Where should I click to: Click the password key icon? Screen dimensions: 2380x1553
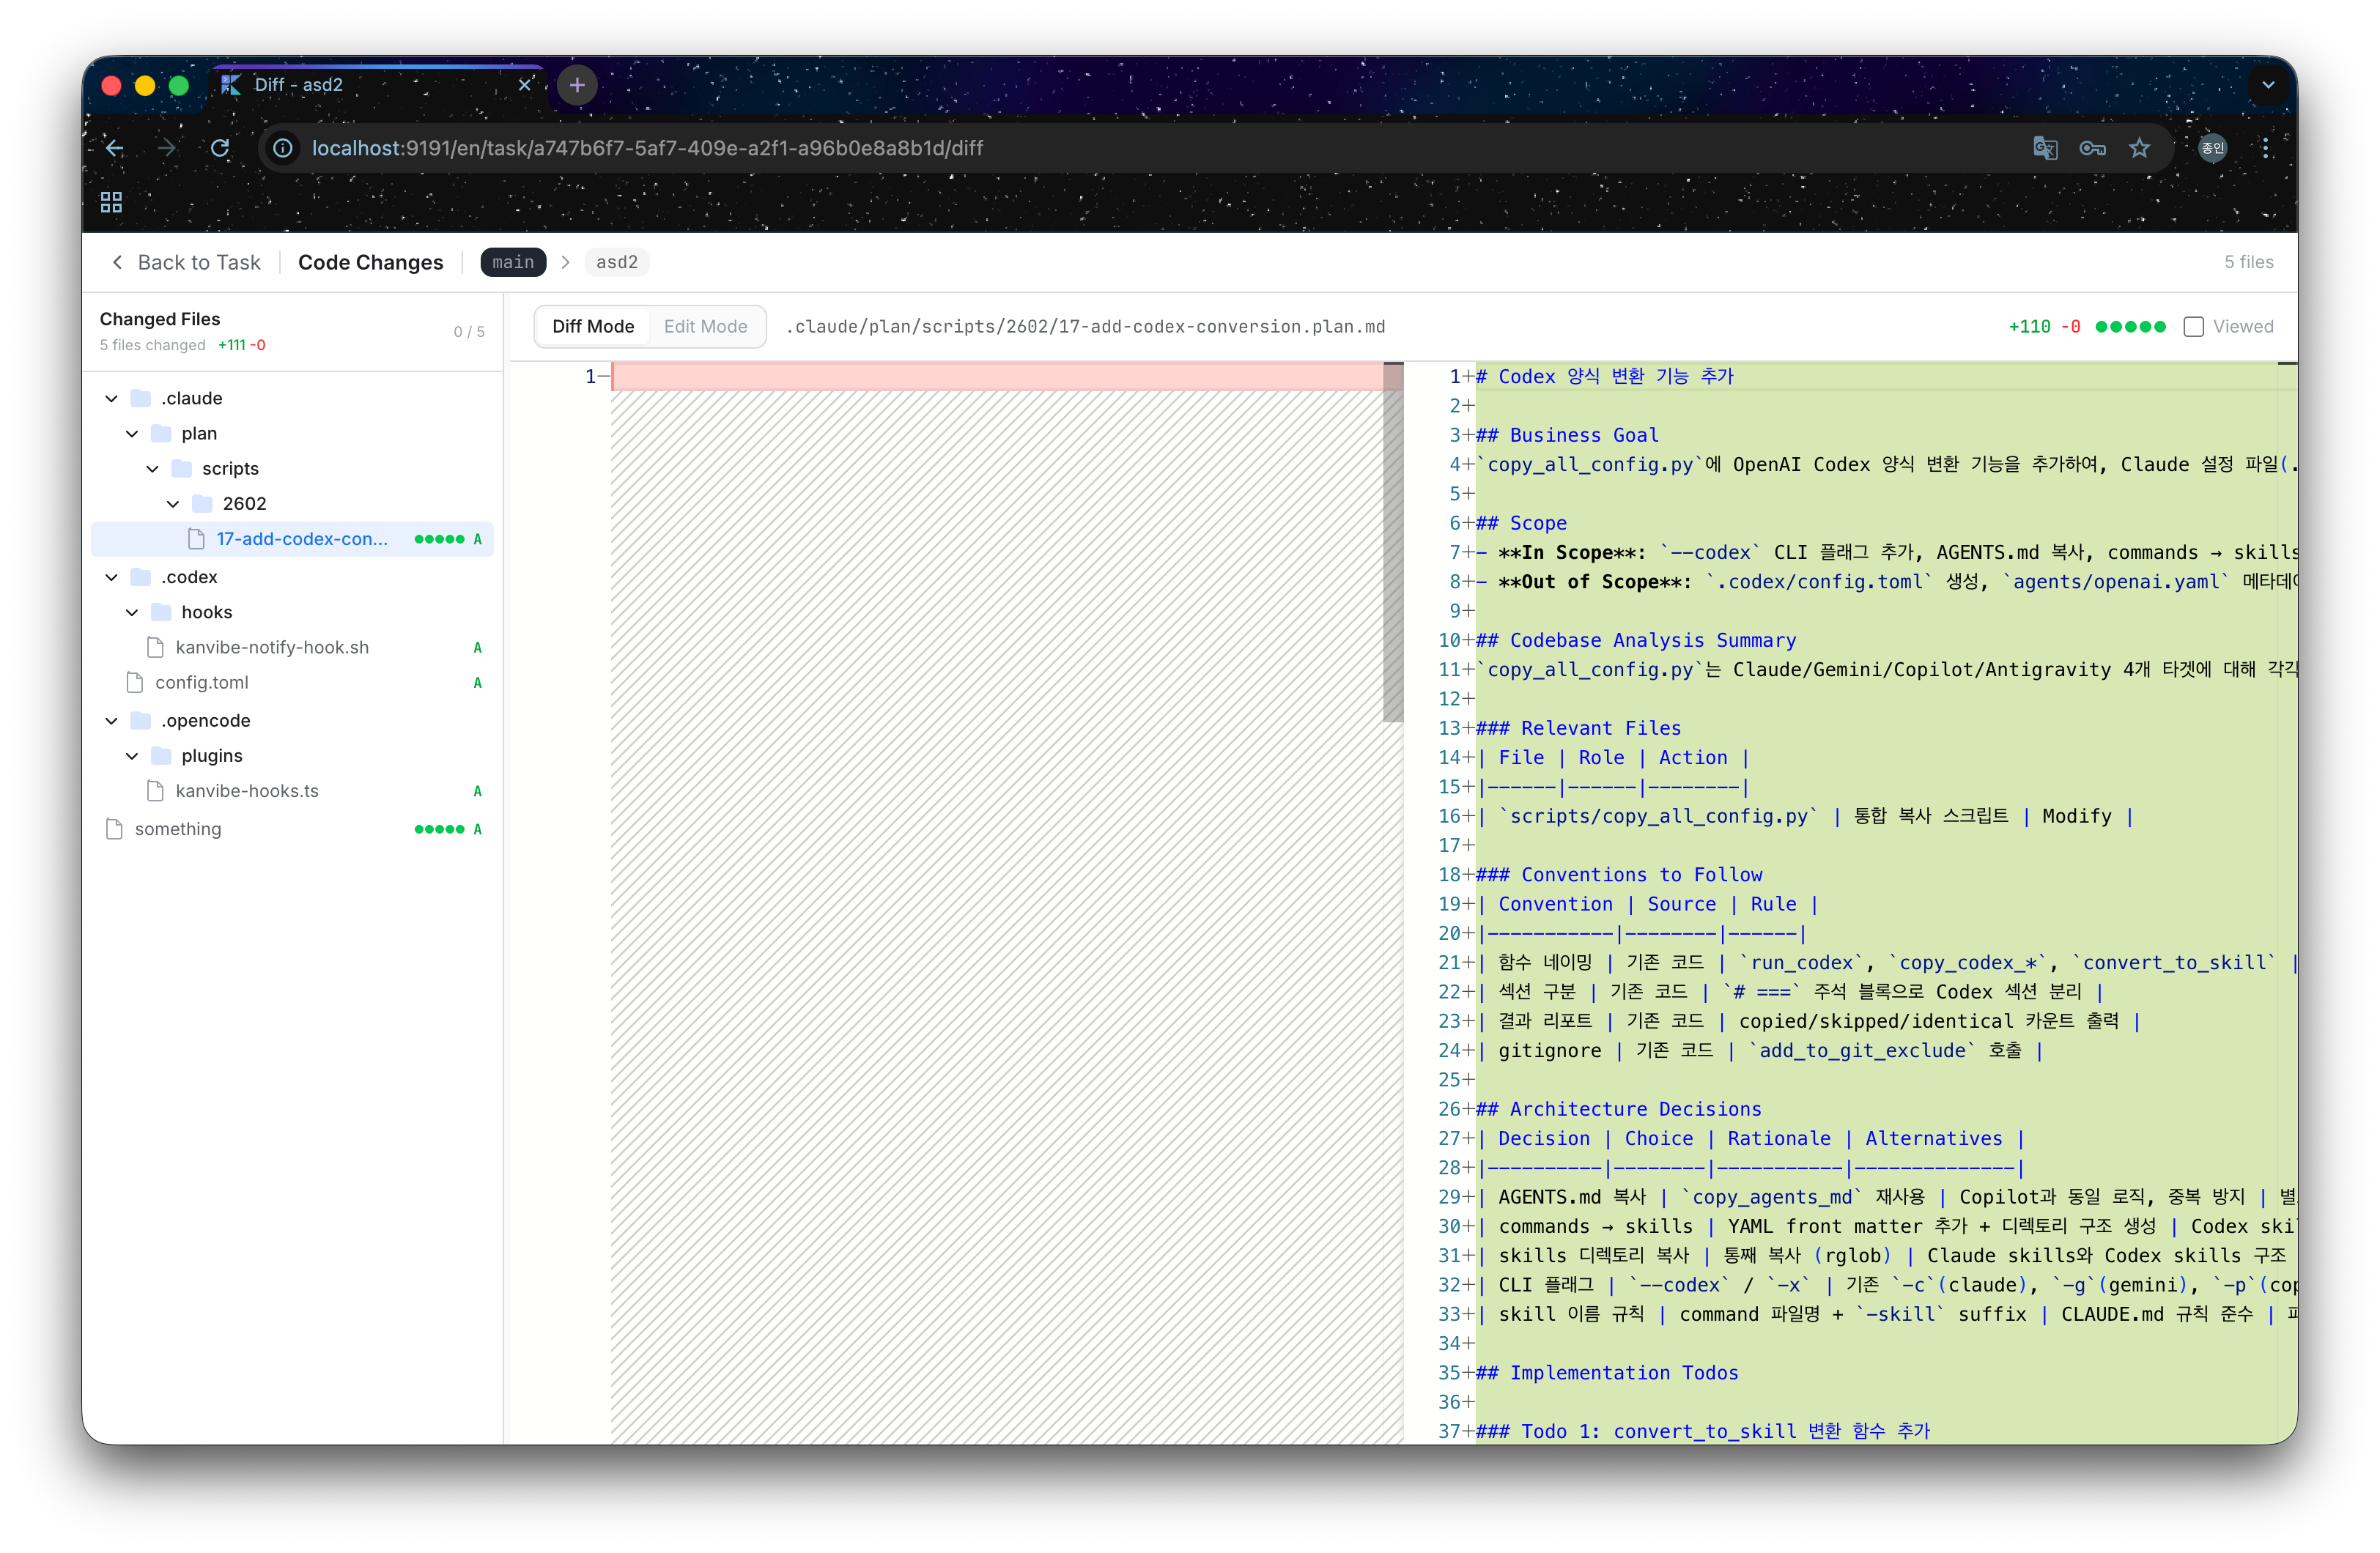(2092, 148)
